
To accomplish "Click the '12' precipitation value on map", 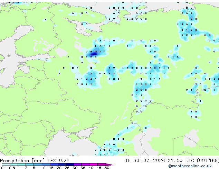I will (x=96, y=52).
